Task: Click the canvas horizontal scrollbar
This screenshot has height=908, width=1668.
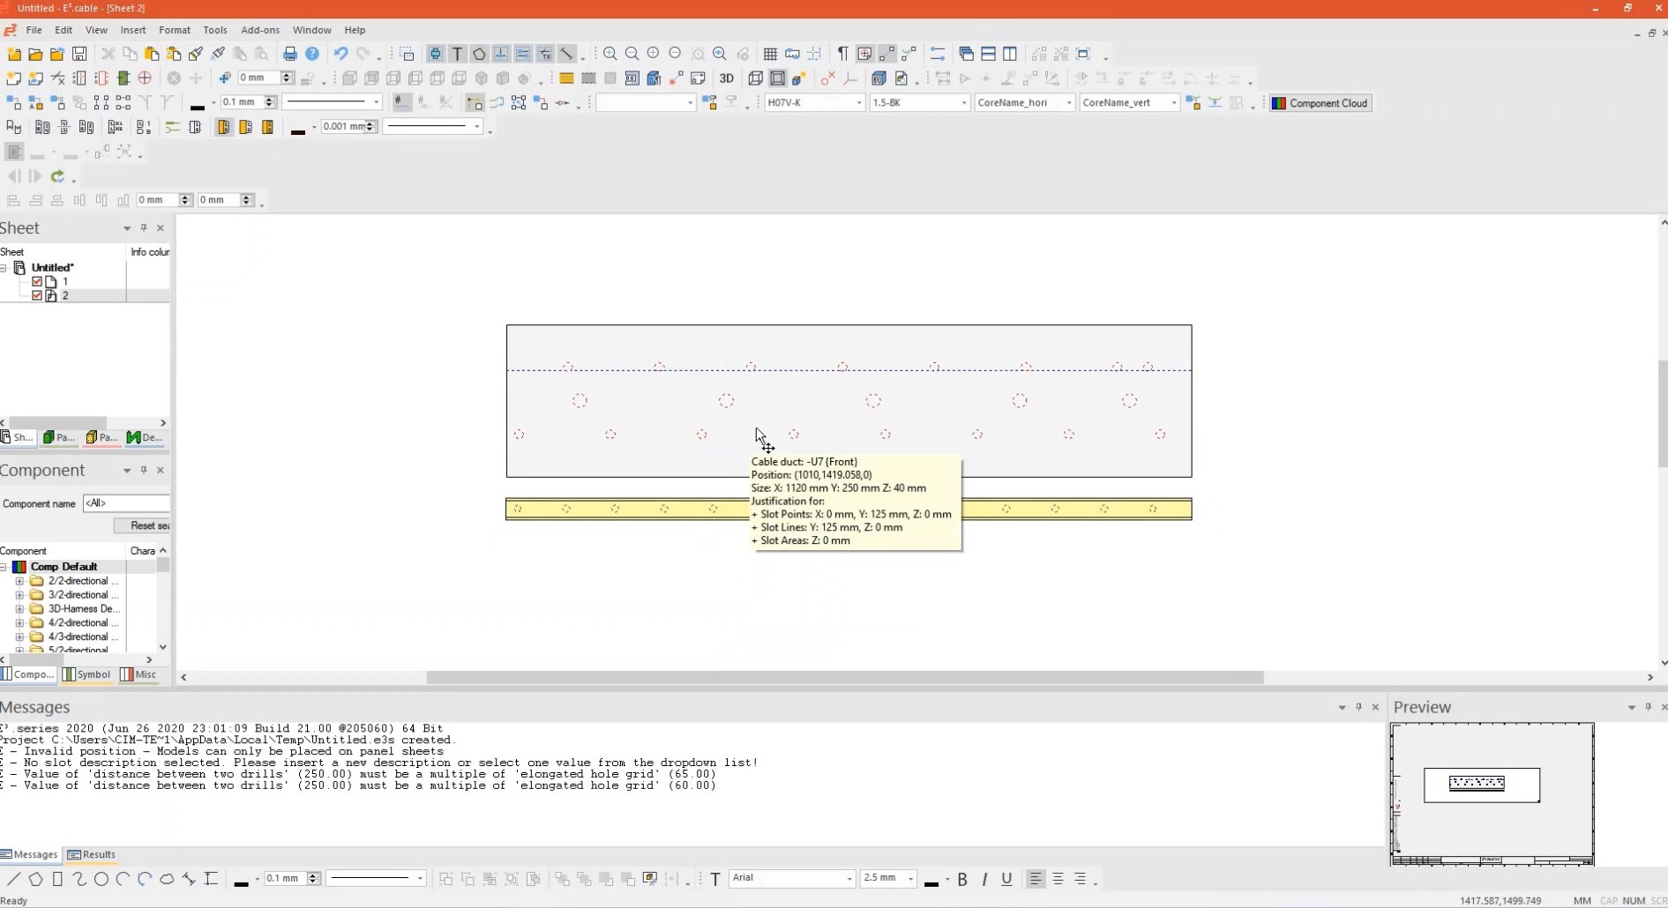Action: pos(845,677)
